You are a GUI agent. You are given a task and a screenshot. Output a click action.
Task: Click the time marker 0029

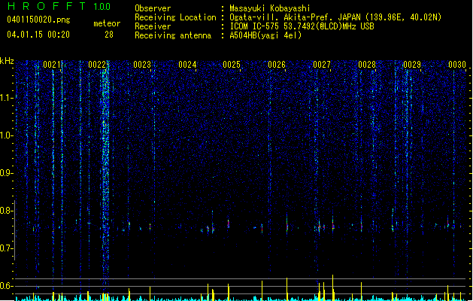pyautogui.click(x=412, y=65)
